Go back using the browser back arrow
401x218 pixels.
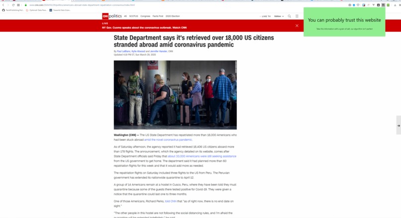(3, 5)
